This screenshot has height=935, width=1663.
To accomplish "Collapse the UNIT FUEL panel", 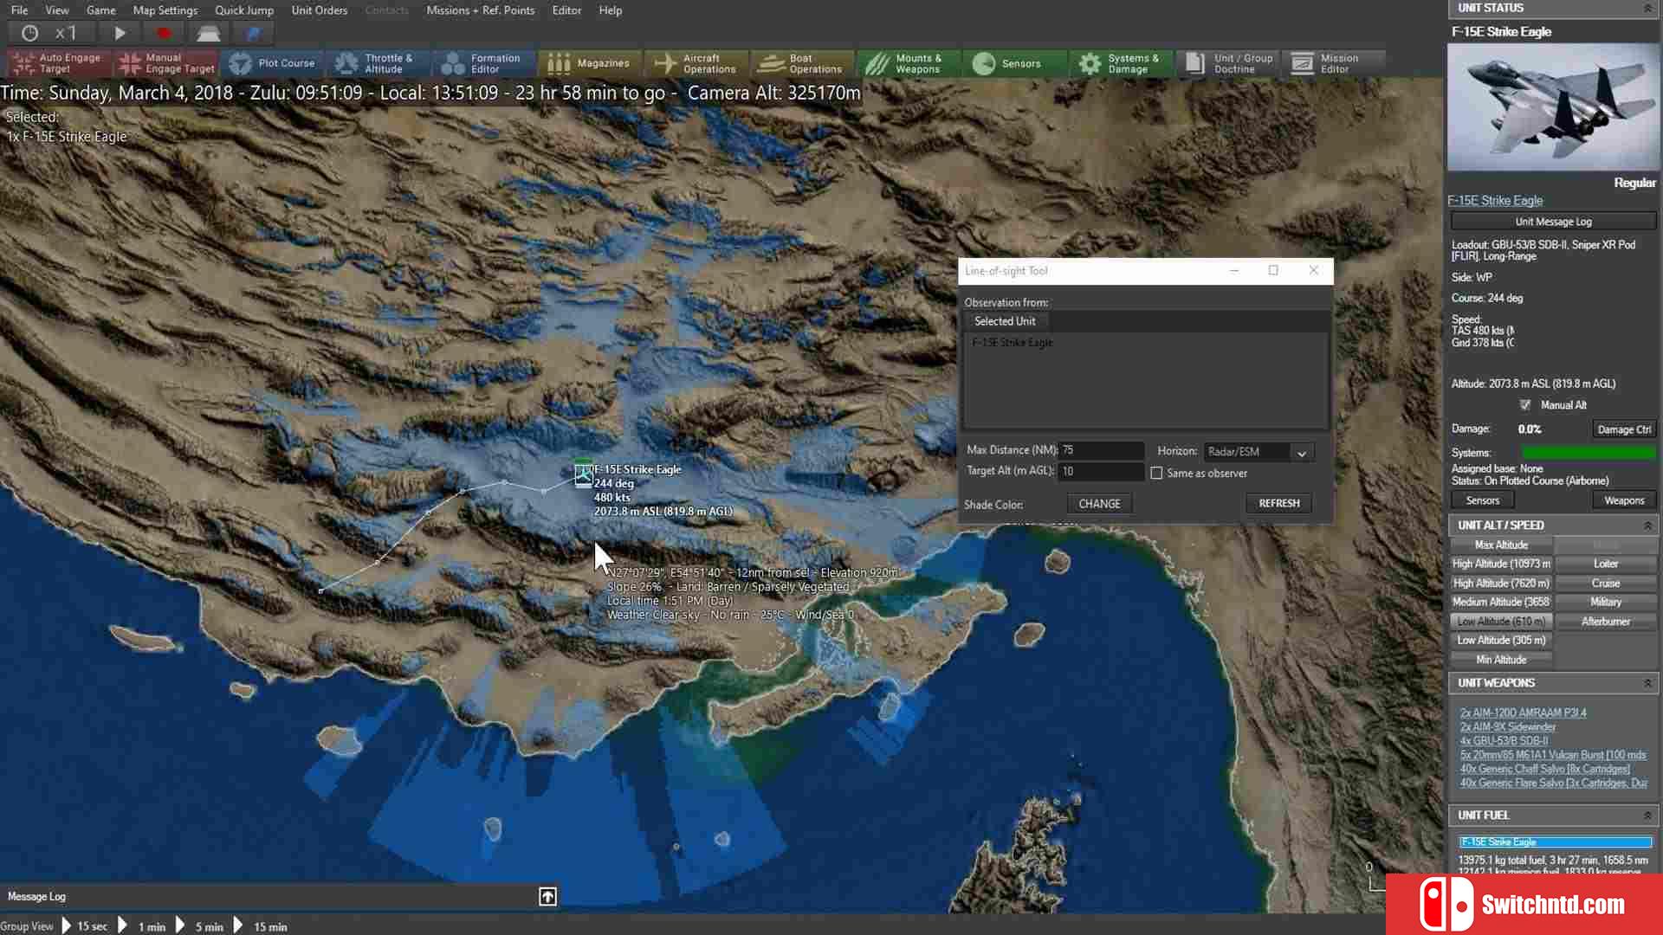I will click(x=1647, y=816).
